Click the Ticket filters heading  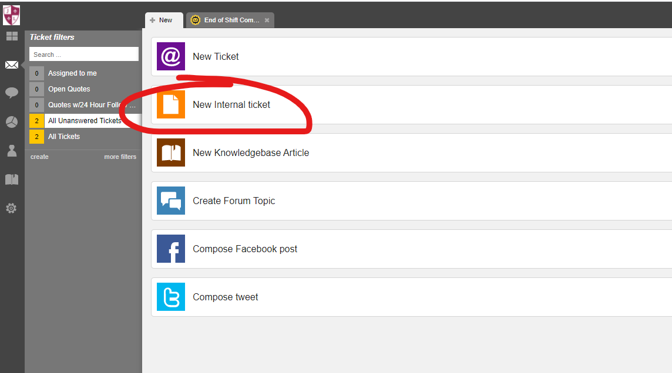[52, 37]
